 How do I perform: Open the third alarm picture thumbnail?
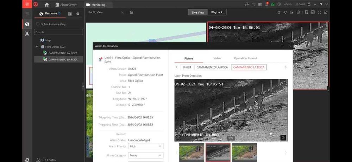point(244,153)
